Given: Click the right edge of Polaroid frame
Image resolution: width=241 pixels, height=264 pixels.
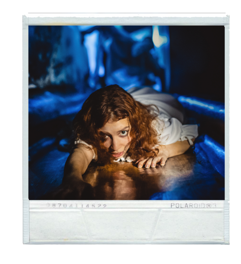Looking at the screenshot, I should [227, 130].
